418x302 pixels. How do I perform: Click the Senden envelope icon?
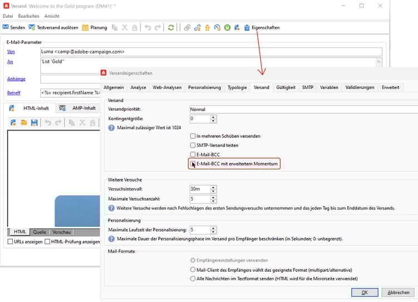coord(6,27)
